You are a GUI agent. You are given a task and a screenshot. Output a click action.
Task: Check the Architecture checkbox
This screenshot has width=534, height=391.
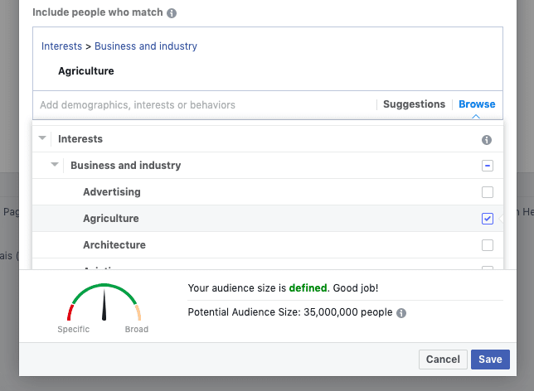coord(488,245)
